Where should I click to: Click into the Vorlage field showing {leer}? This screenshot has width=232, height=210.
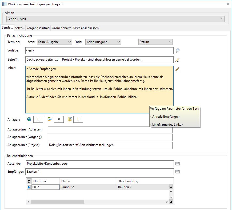click(99, 51)
